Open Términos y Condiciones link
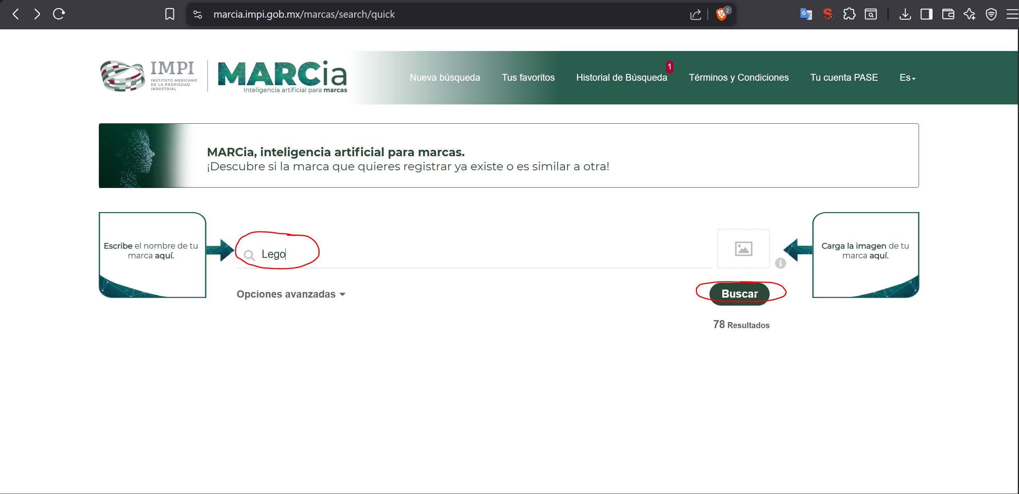The height and width of the screenshot is (494, 1019). (x=739, y=78)
